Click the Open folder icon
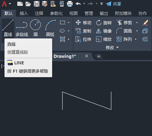Viewport: 152px width, 136px height. 28,4
